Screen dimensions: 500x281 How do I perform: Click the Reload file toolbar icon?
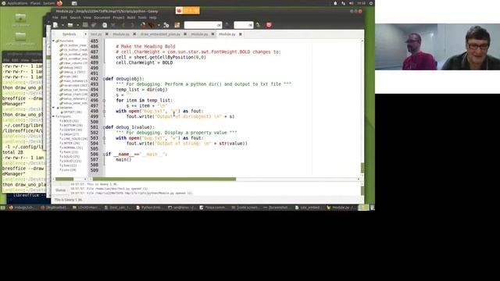[x=105, y=25]
